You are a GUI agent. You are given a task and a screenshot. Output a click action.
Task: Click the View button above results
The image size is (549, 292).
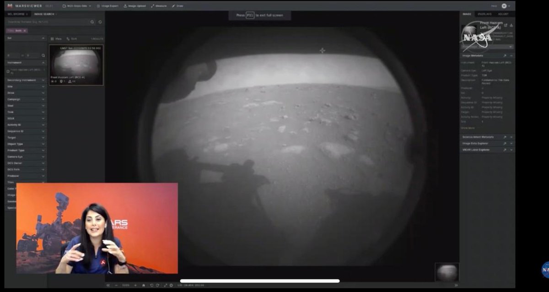pos(56,39)
